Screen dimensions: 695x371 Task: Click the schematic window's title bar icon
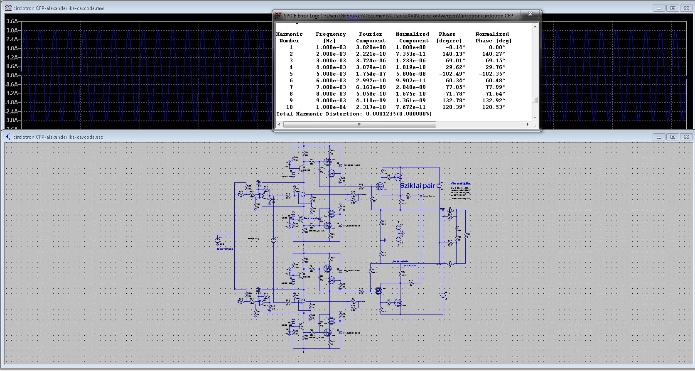pos(8,137)
